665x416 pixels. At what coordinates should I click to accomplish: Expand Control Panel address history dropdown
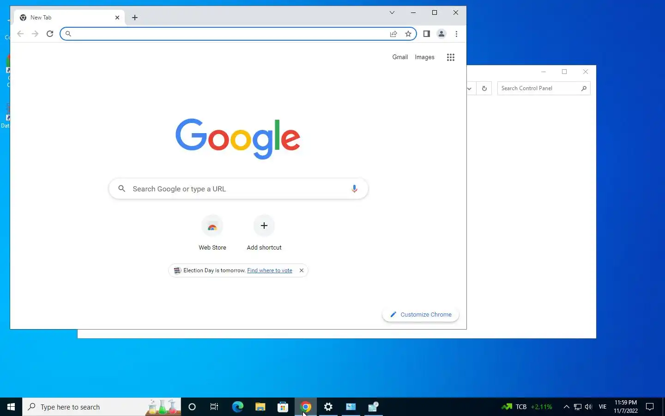coord(470,88)
